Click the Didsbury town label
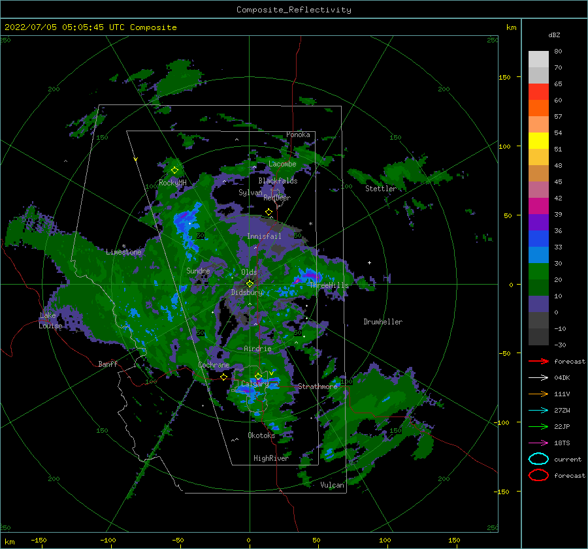Viewport: 588px width, 549px height. (247, 292)
